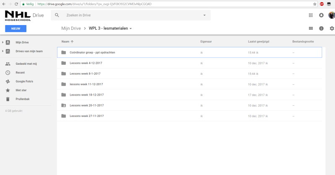The width and height of the screenshot is (335, 175).
Task: Open the account profile picture
Action: (x=332, y=15)
